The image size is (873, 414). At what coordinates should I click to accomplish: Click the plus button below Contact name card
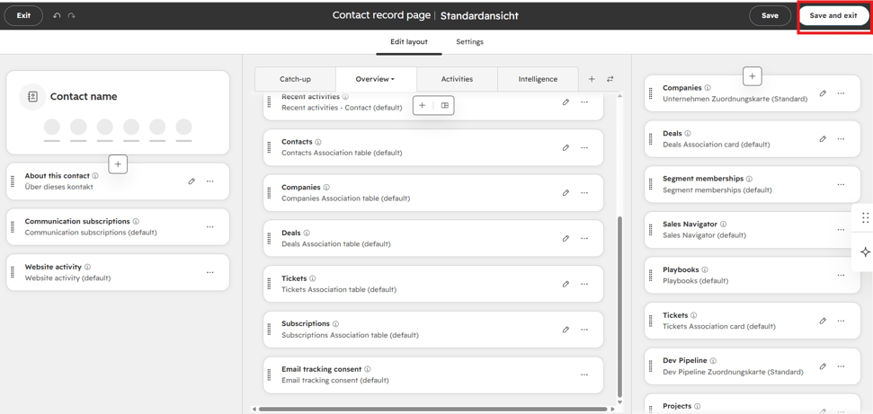(118, 164)
